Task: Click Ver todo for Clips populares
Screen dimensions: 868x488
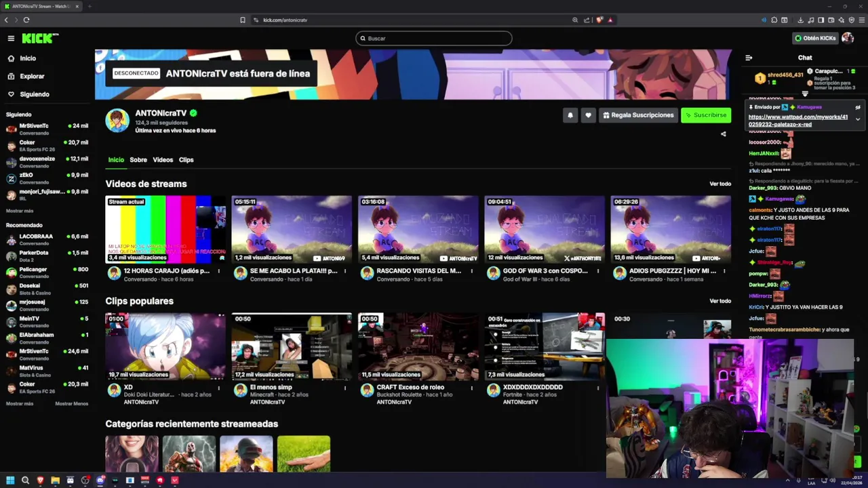Action: pyautogui.click(x=720, y=301)
